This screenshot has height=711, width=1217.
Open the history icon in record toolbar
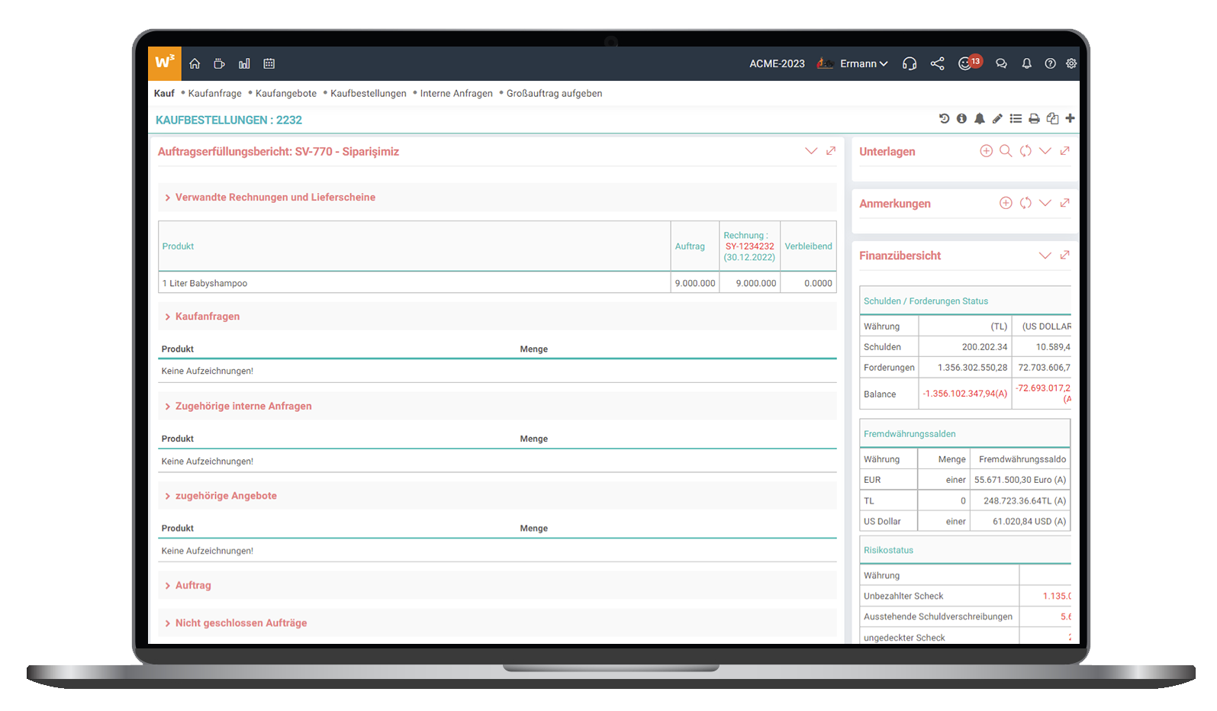click(x=944, y=119)
